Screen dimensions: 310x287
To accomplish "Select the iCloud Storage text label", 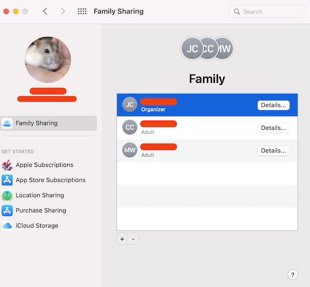I will pos(37,226).
